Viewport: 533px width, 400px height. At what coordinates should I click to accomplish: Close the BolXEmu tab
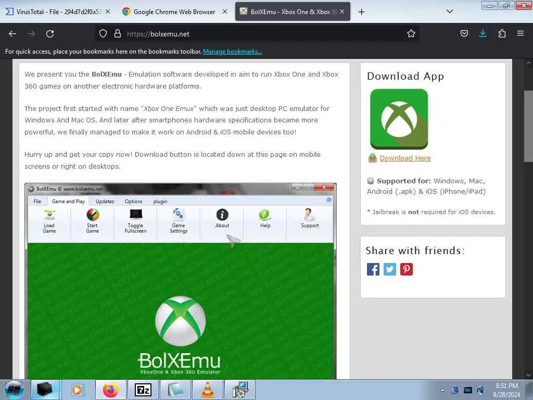click(342, 11)
